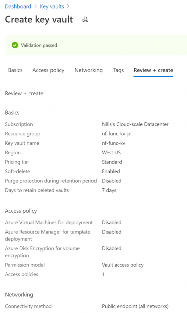Click the Validation passed banner
The height and width of the screenshot is (313, 187).
[96, 45]
